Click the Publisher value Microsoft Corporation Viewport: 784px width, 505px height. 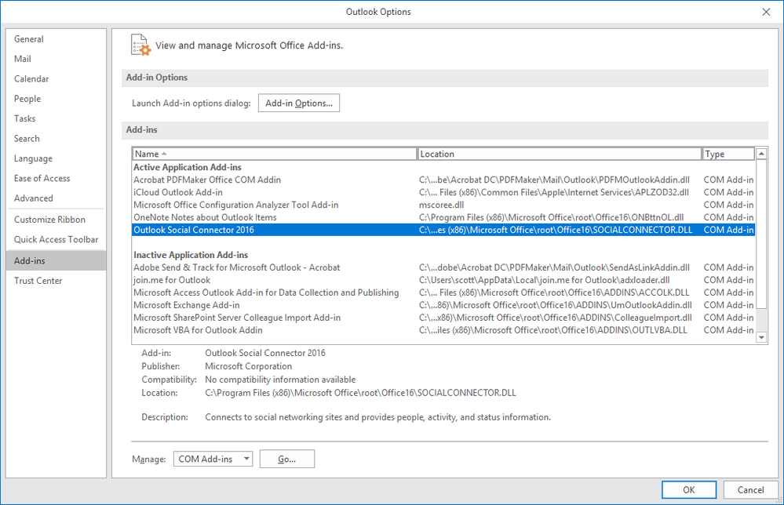coord(249,366)
